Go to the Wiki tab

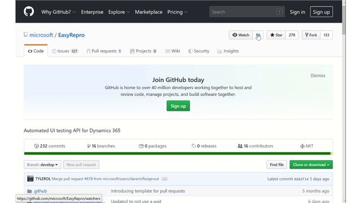173,51
